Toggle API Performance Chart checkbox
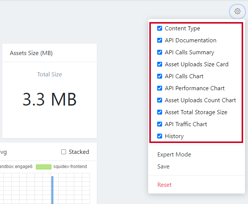 159,88
